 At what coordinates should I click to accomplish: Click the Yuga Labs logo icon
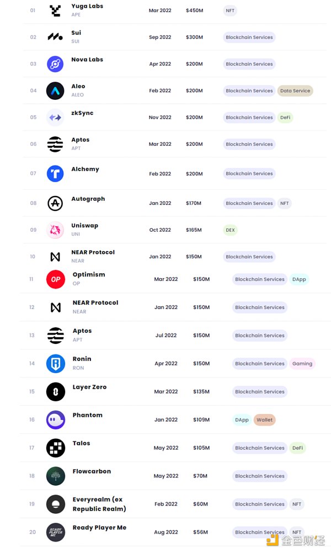[x=55, y=10]
